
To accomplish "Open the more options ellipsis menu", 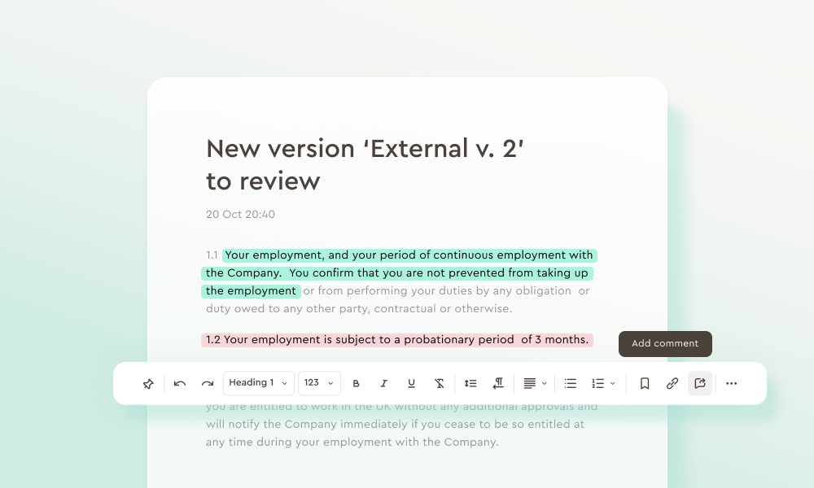I will (x=732, y=384).
